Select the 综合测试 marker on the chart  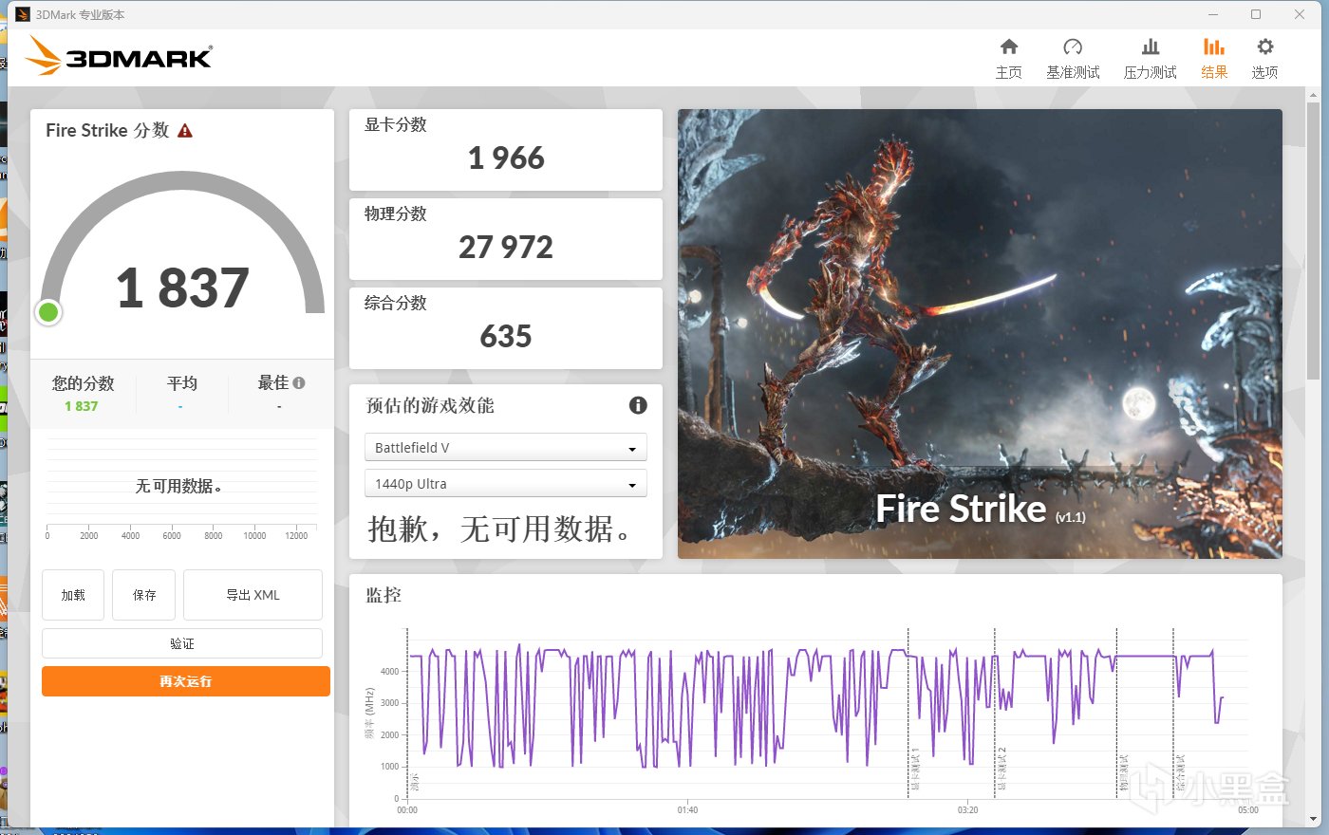[1181, 774]
